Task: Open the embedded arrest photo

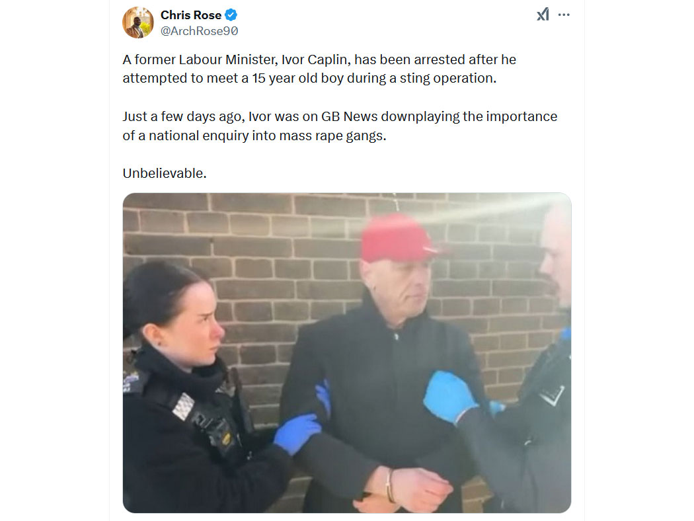Action: point(347,353)
